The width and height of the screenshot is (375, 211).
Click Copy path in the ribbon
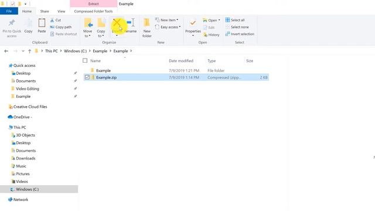pos(61,27)
